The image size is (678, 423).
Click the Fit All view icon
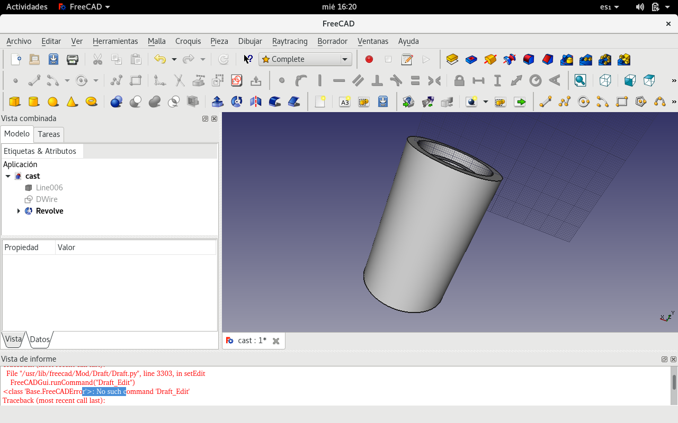(581, 81)
